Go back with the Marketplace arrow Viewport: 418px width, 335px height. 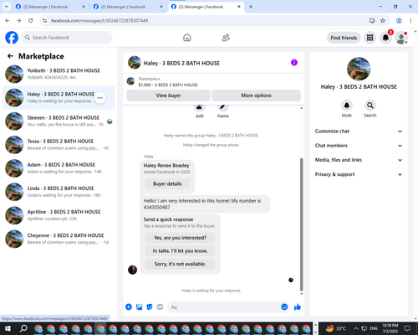coord(10,56)
